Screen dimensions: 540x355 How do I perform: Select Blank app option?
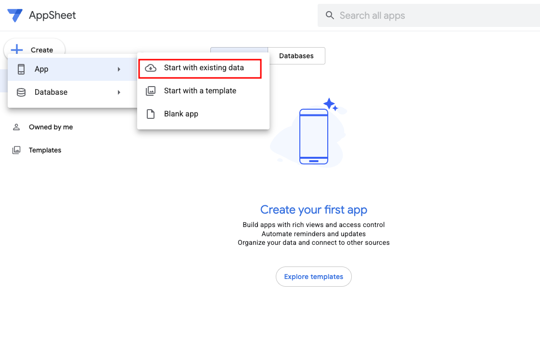pos(203,114)
